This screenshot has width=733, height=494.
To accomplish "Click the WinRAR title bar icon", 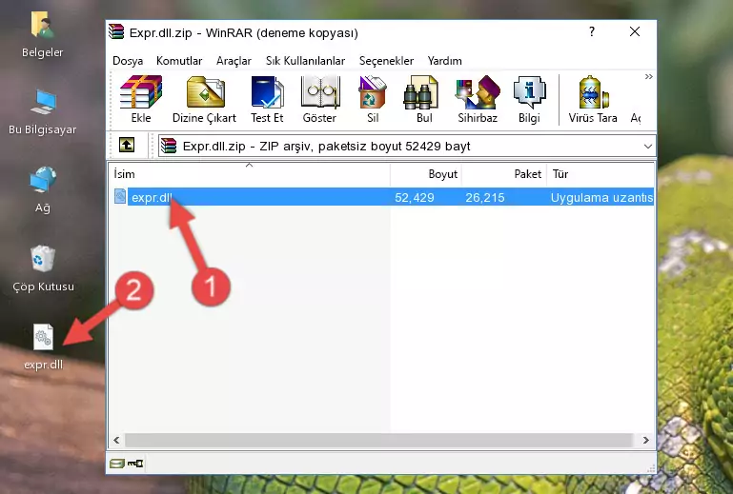I will pyautogui.click(x=116, y=31).
